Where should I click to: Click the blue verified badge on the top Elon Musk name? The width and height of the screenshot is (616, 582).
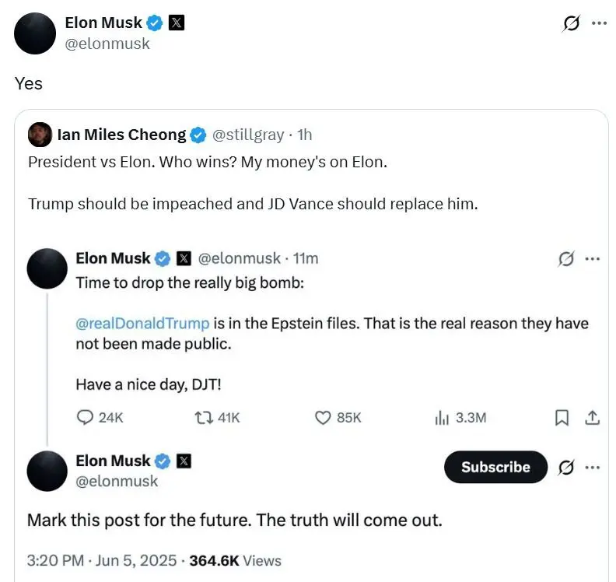pos(155,23)
